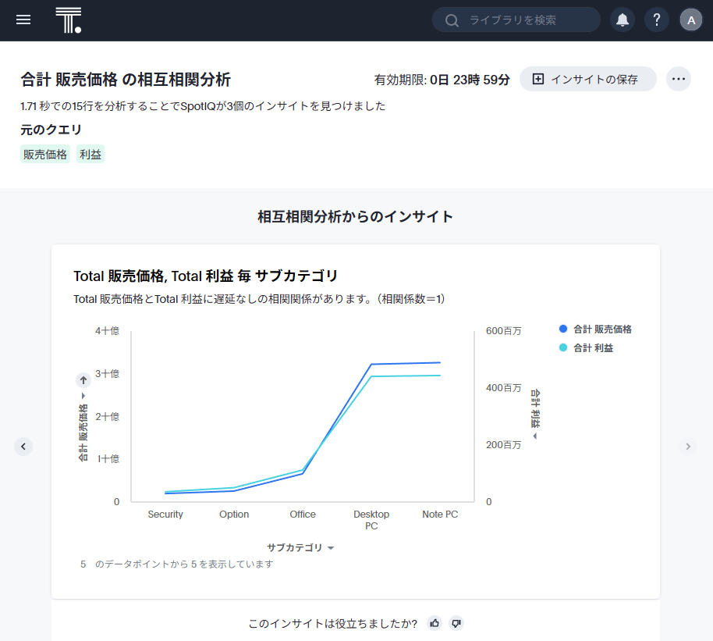Open the hamburger navigation menu

pyautogui.click(x=23, y=20)
